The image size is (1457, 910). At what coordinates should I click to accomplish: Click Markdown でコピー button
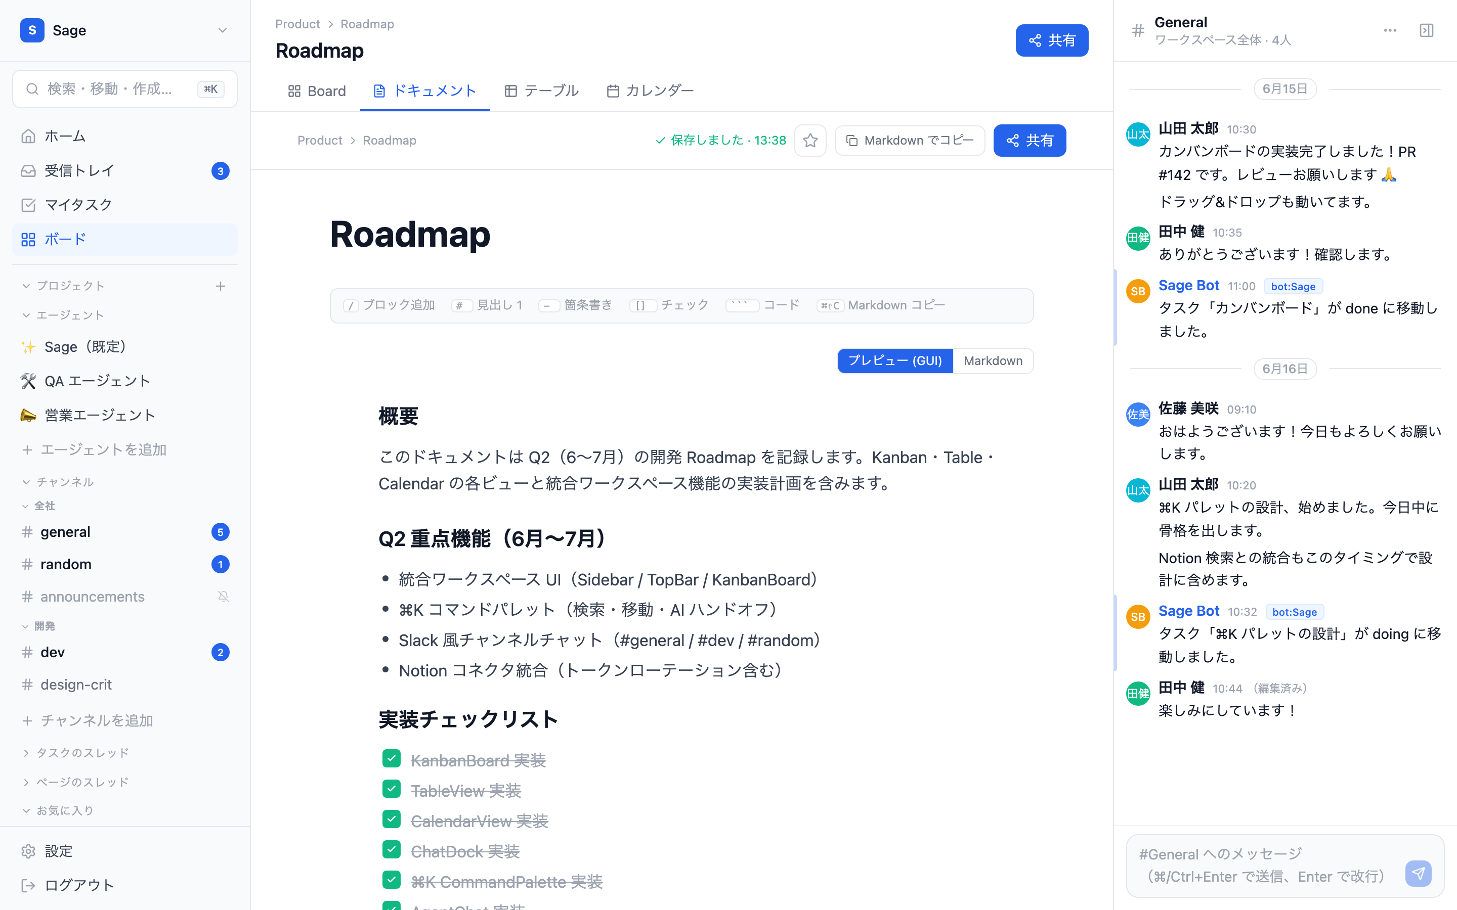point(910,140)
